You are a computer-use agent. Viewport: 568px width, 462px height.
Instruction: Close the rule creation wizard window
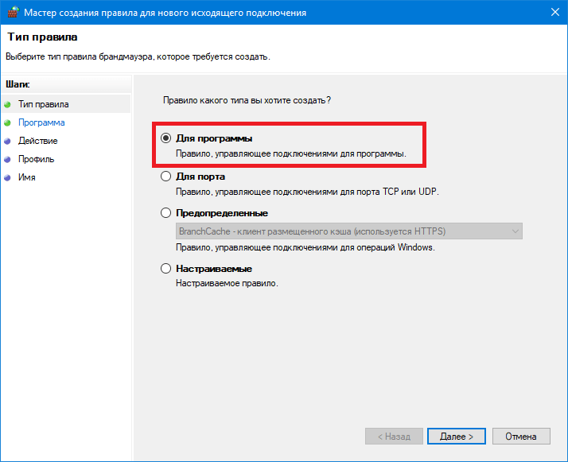coord(555,12)
